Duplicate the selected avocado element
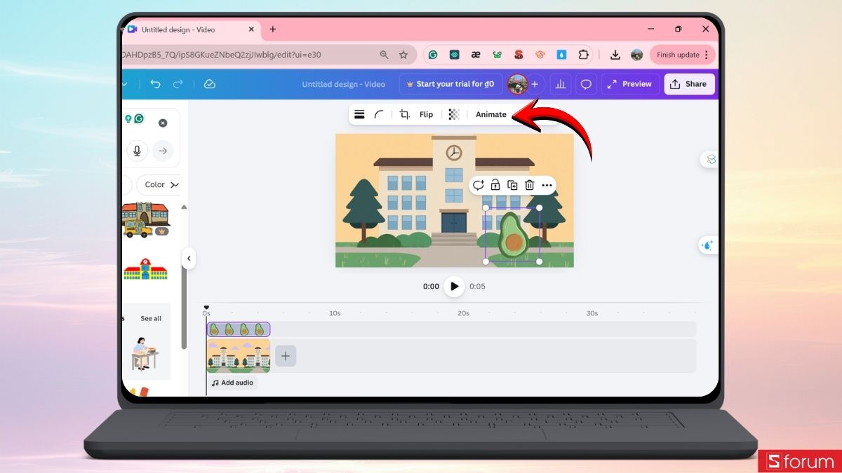The image size is (842, 473). click(512, 185)
